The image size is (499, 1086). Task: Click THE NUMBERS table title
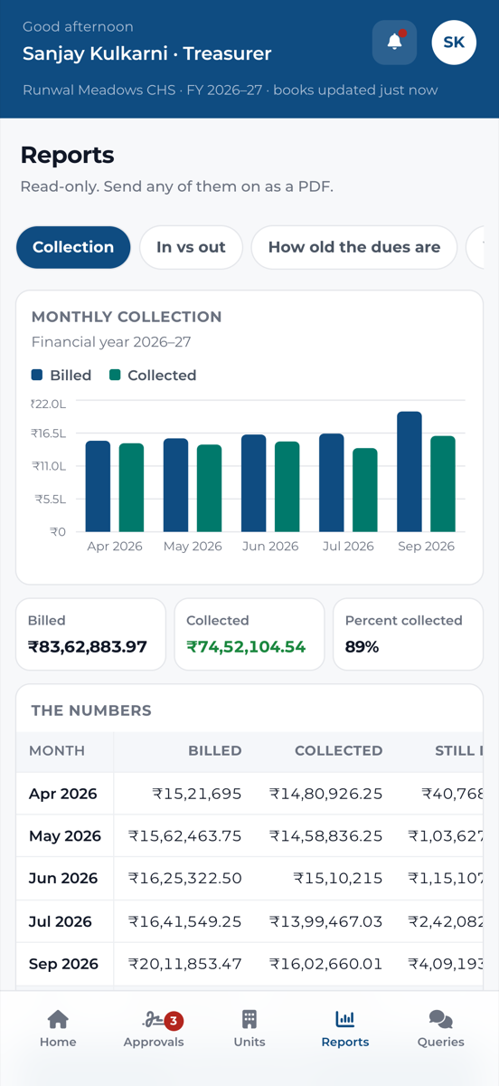[91, 710]
